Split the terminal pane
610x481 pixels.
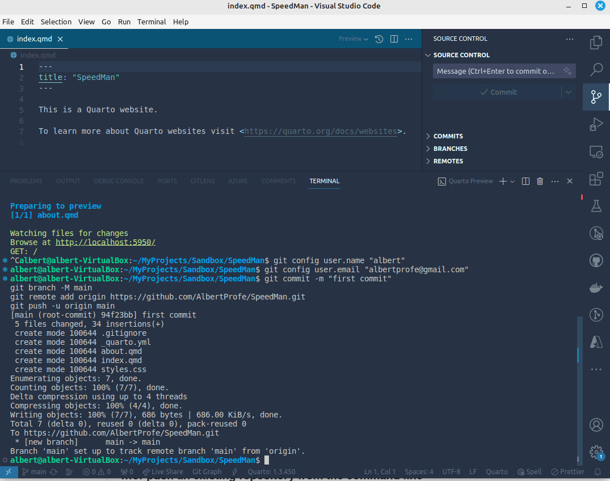(x=525, y=181)
